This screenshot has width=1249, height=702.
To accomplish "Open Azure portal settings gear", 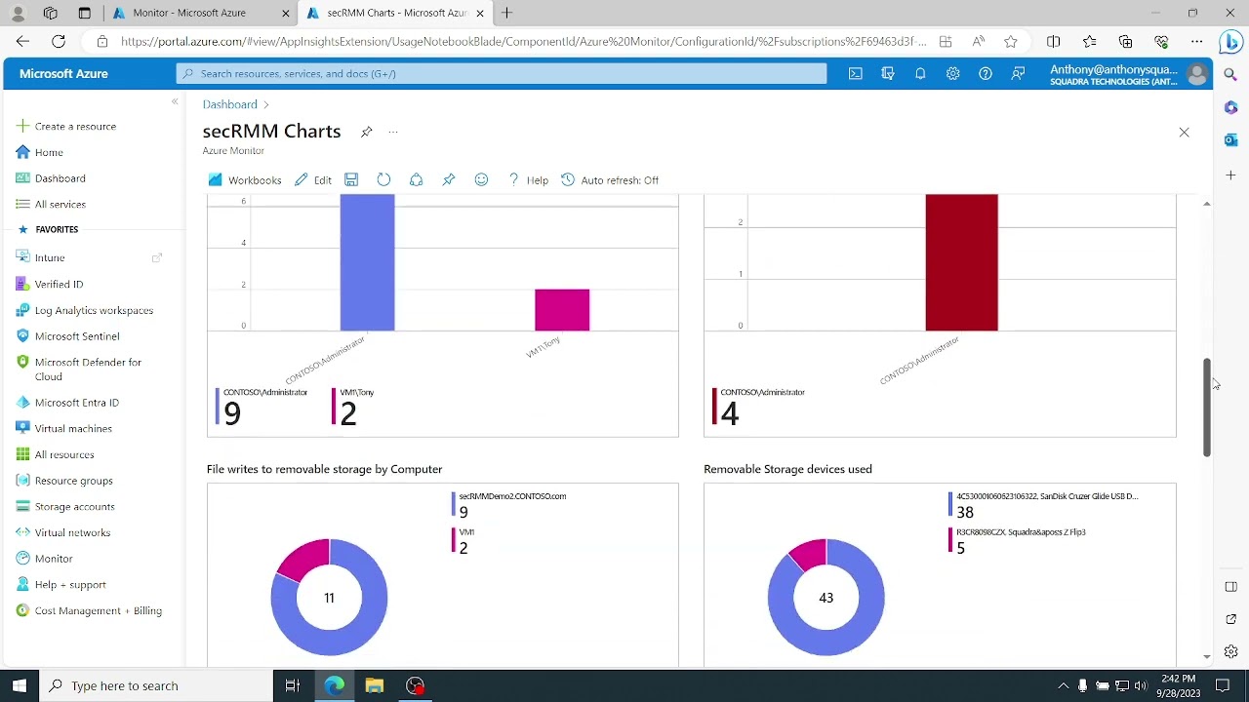I will pyautogui.click(x=952, y=73).
